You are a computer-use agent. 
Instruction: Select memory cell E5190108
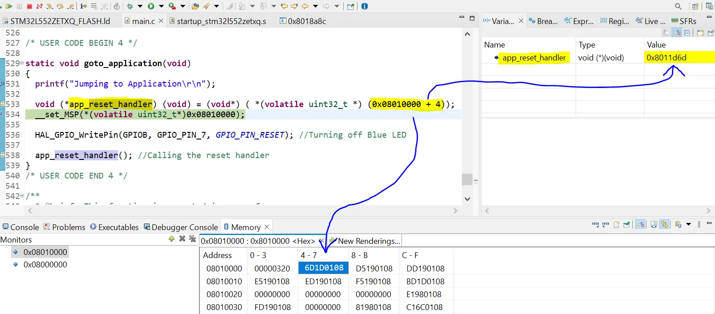coord(272,282)
